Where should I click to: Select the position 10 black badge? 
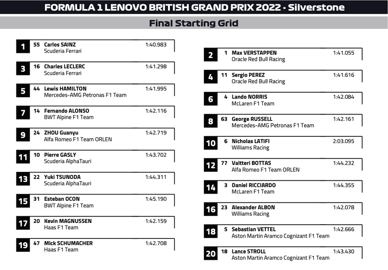point(211,143)
